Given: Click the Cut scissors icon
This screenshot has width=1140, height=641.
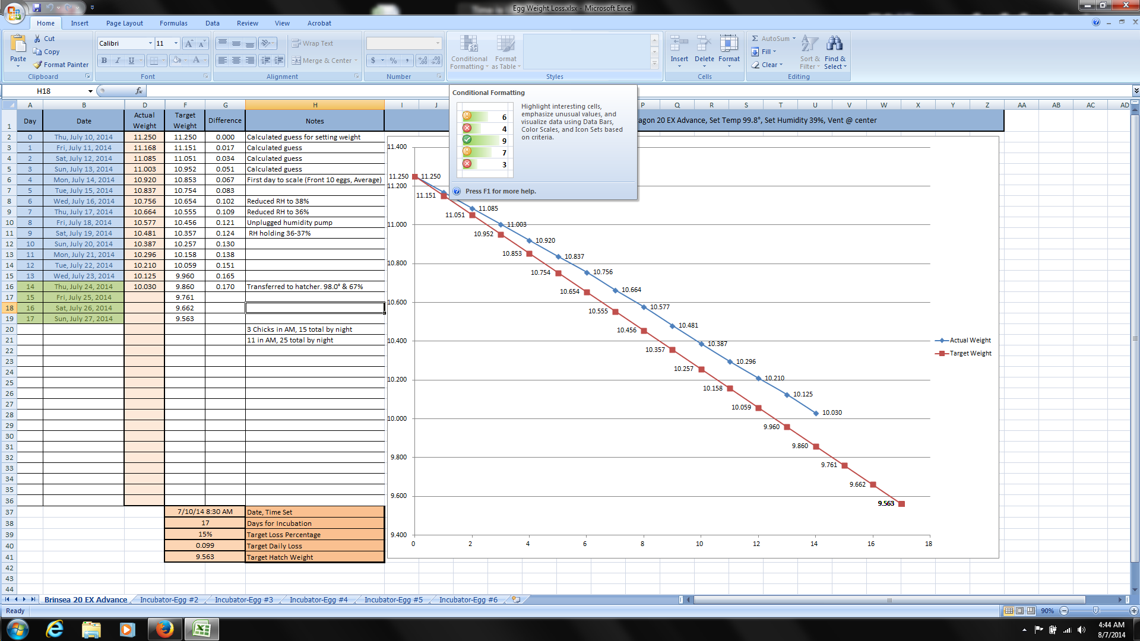Looking at the screenshot, I should pos(37,39).
